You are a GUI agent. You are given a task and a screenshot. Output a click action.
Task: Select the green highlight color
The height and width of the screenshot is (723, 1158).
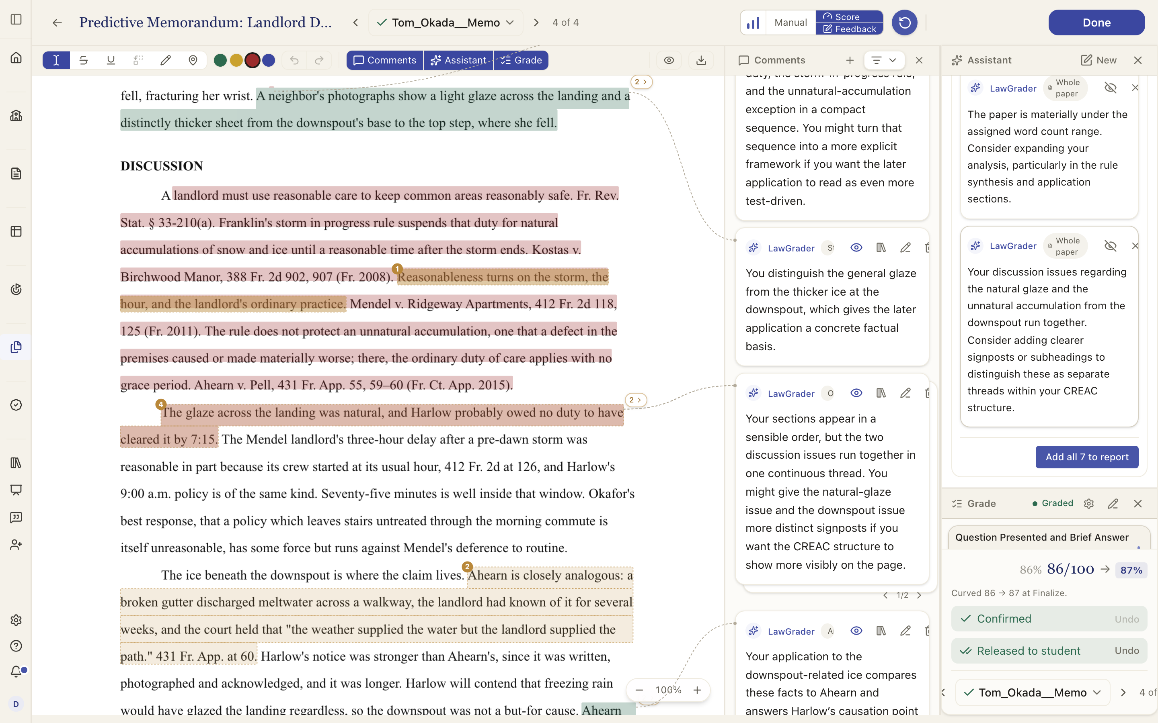click(x=220, y=60)
